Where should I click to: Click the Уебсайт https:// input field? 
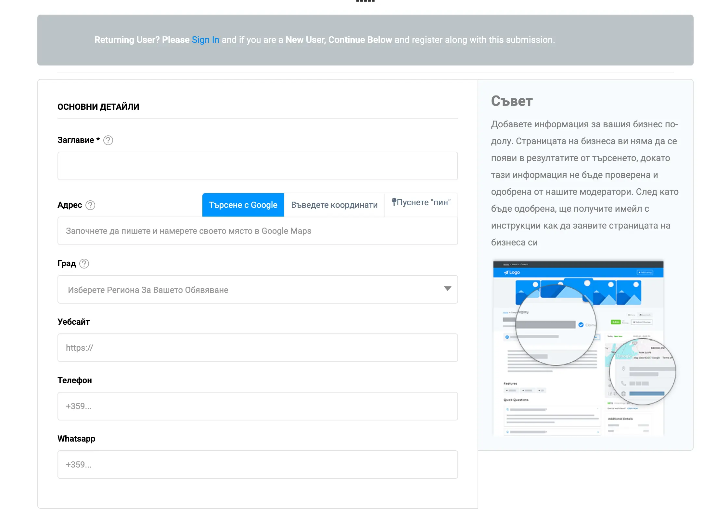257,348
